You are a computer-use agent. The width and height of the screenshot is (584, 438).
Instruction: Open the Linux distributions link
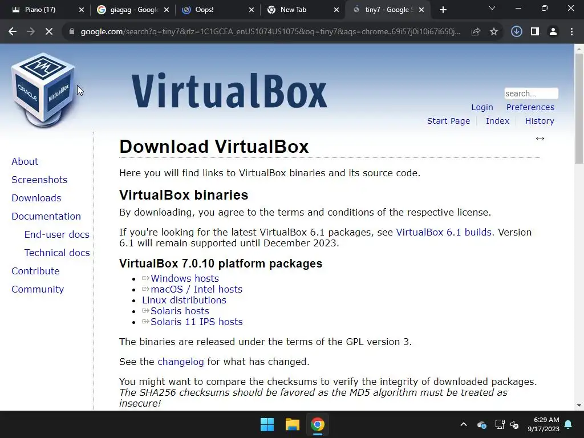click(184, 300)
